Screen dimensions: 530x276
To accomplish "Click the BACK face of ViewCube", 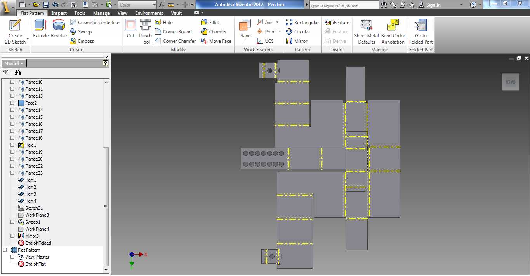I will (510, 82).
